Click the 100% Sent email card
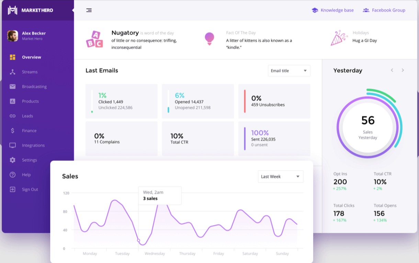The width and height of the screenshot is (419, 263). coord(274,139)
